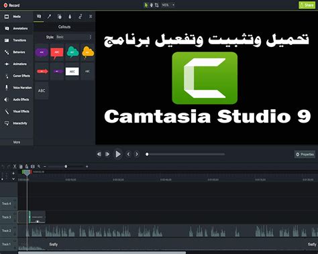Image resolution: width=318 pixels, height=254 pixels.
Task: Choose the small purple pill callout
Action: pos(57,71)
